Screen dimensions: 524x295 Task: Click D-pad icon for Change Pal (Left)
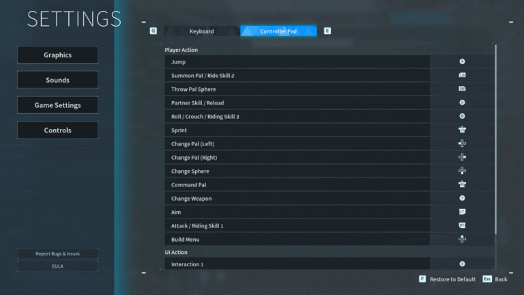[x=462, y=143]
